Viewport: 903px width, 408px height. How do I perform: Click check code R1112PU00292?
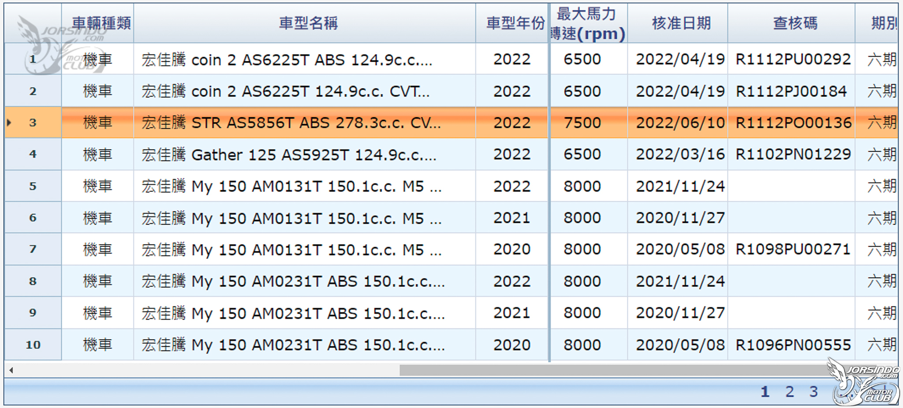click(x=793, y=59)
